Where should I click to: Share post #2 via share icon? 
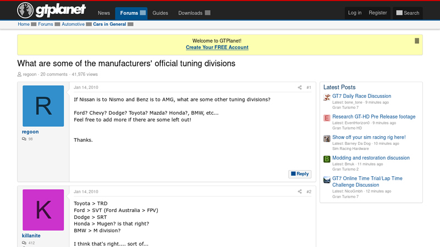point(300,192)
